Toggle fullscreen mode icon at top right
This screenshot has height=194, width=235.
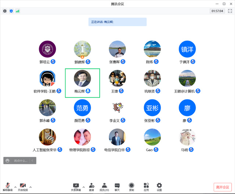coord(230,11)
